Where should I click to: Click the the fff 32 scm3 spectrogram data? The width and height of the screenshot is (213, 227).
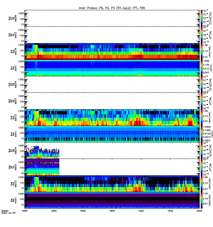click(42, 167)
